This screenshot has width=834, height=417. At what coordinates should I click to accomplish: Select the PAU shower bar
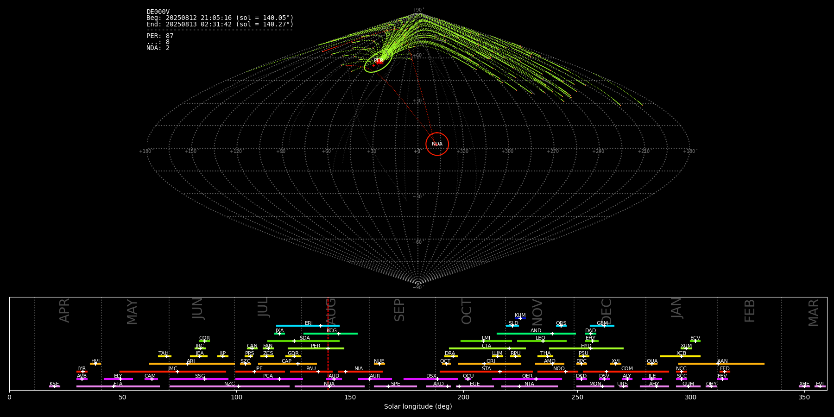tap(311, 372)
